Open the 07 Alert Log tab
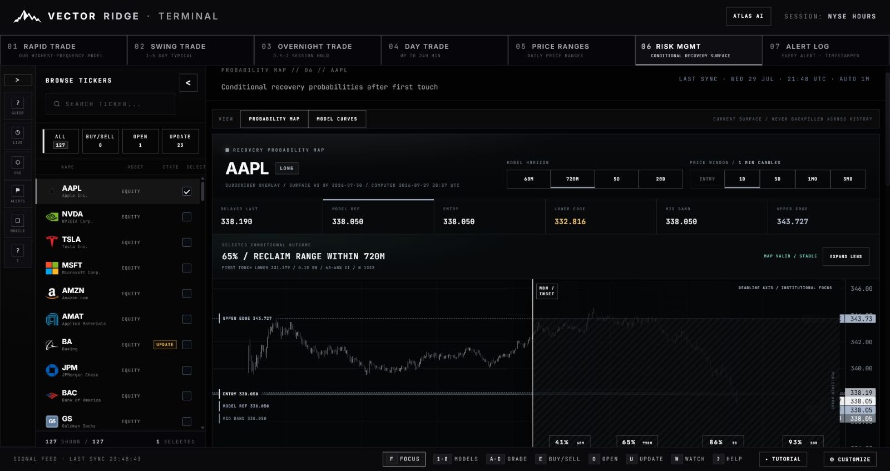This screenshot has height=471, width=890. pyautogui.click(x=825, y=51)
